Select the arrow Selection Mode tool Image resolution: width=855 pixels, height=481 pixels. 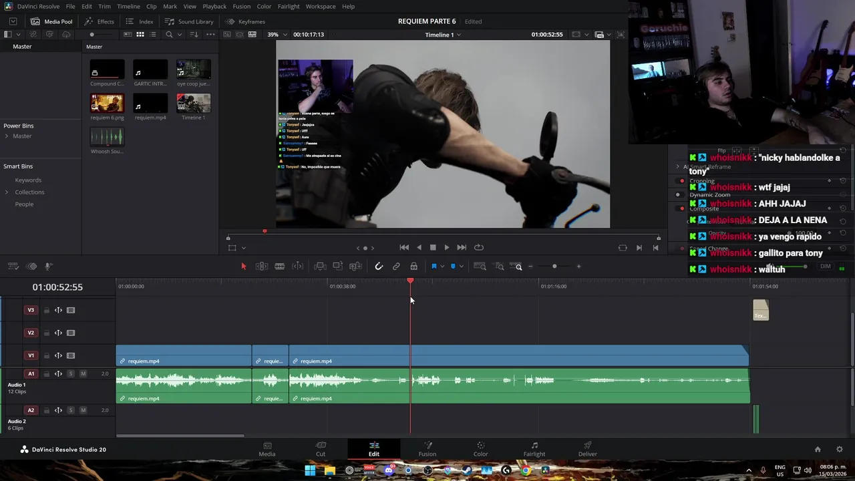tap(243, 267)
